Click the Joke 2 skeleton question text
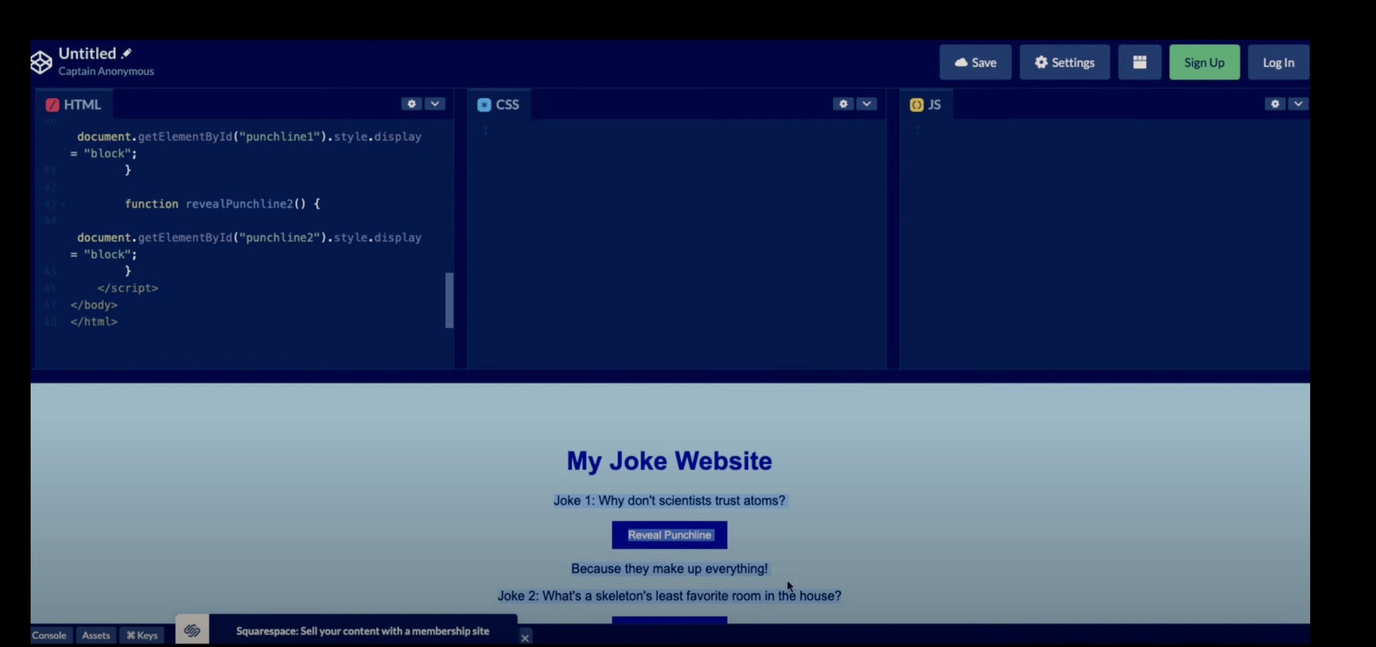This screenshot has width=1376, height=647. coord(669,596)
